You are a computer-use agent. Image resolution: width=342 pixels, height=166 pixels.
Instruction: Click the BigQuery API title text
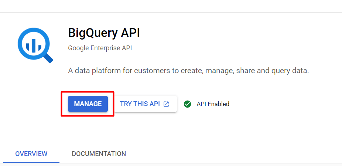104,33
